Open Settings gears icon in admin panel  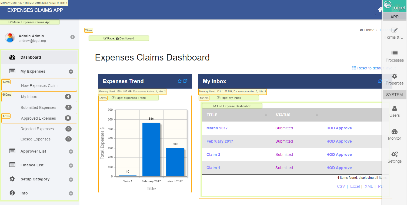pos(394,154)
